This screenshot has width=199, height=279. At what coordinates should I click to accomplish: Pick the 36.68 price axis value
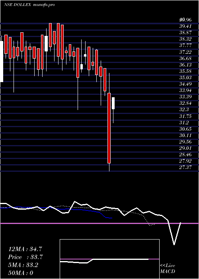(185, 59)
